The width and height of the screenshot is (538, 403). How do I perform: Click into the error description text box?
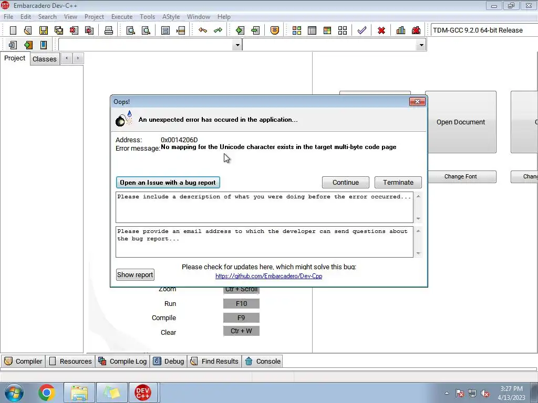(x=265, y=207)
